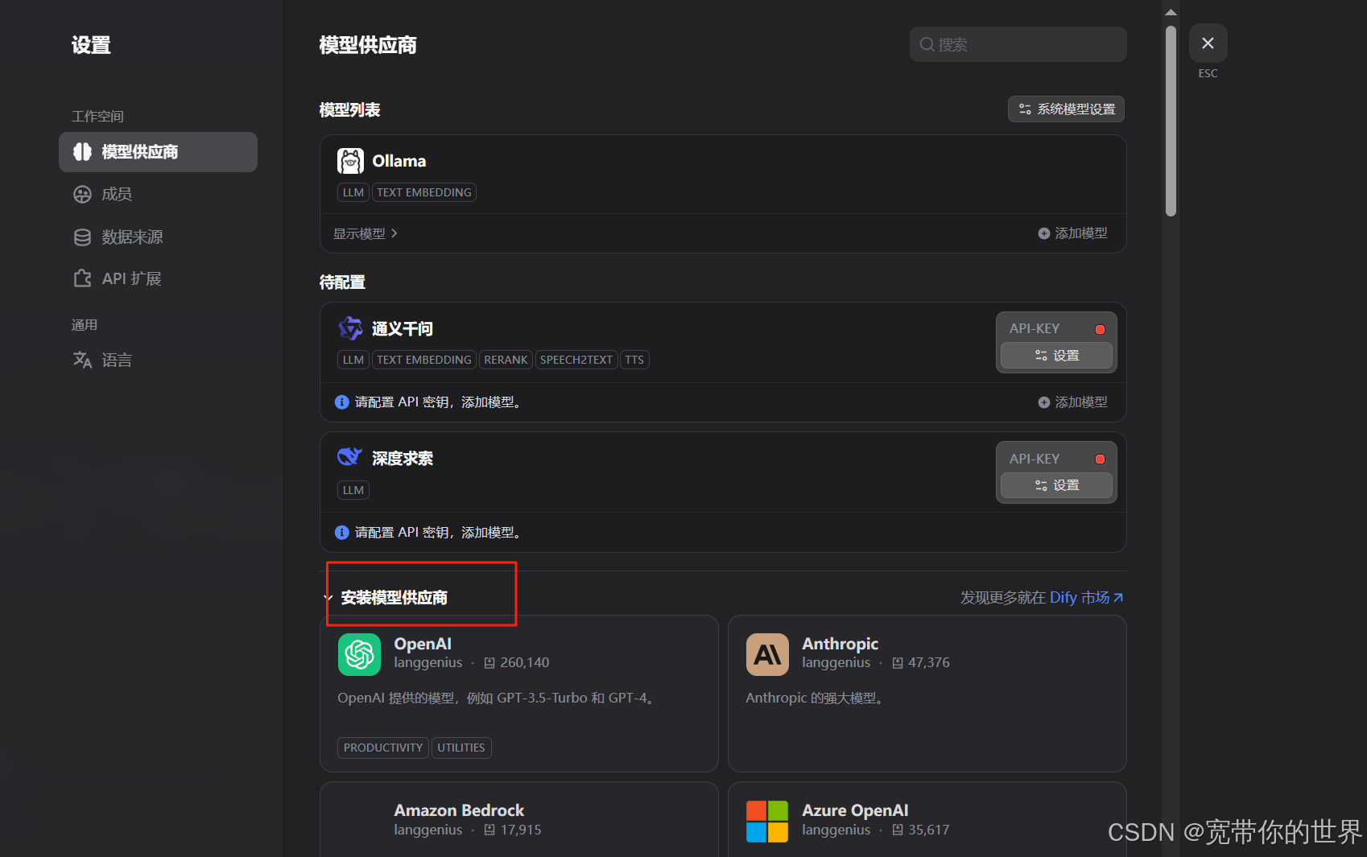Image resolution: width=1367 pixels, height=857 pixels.
Task: Click the Ollama llama logo
Action: [350, 161]
